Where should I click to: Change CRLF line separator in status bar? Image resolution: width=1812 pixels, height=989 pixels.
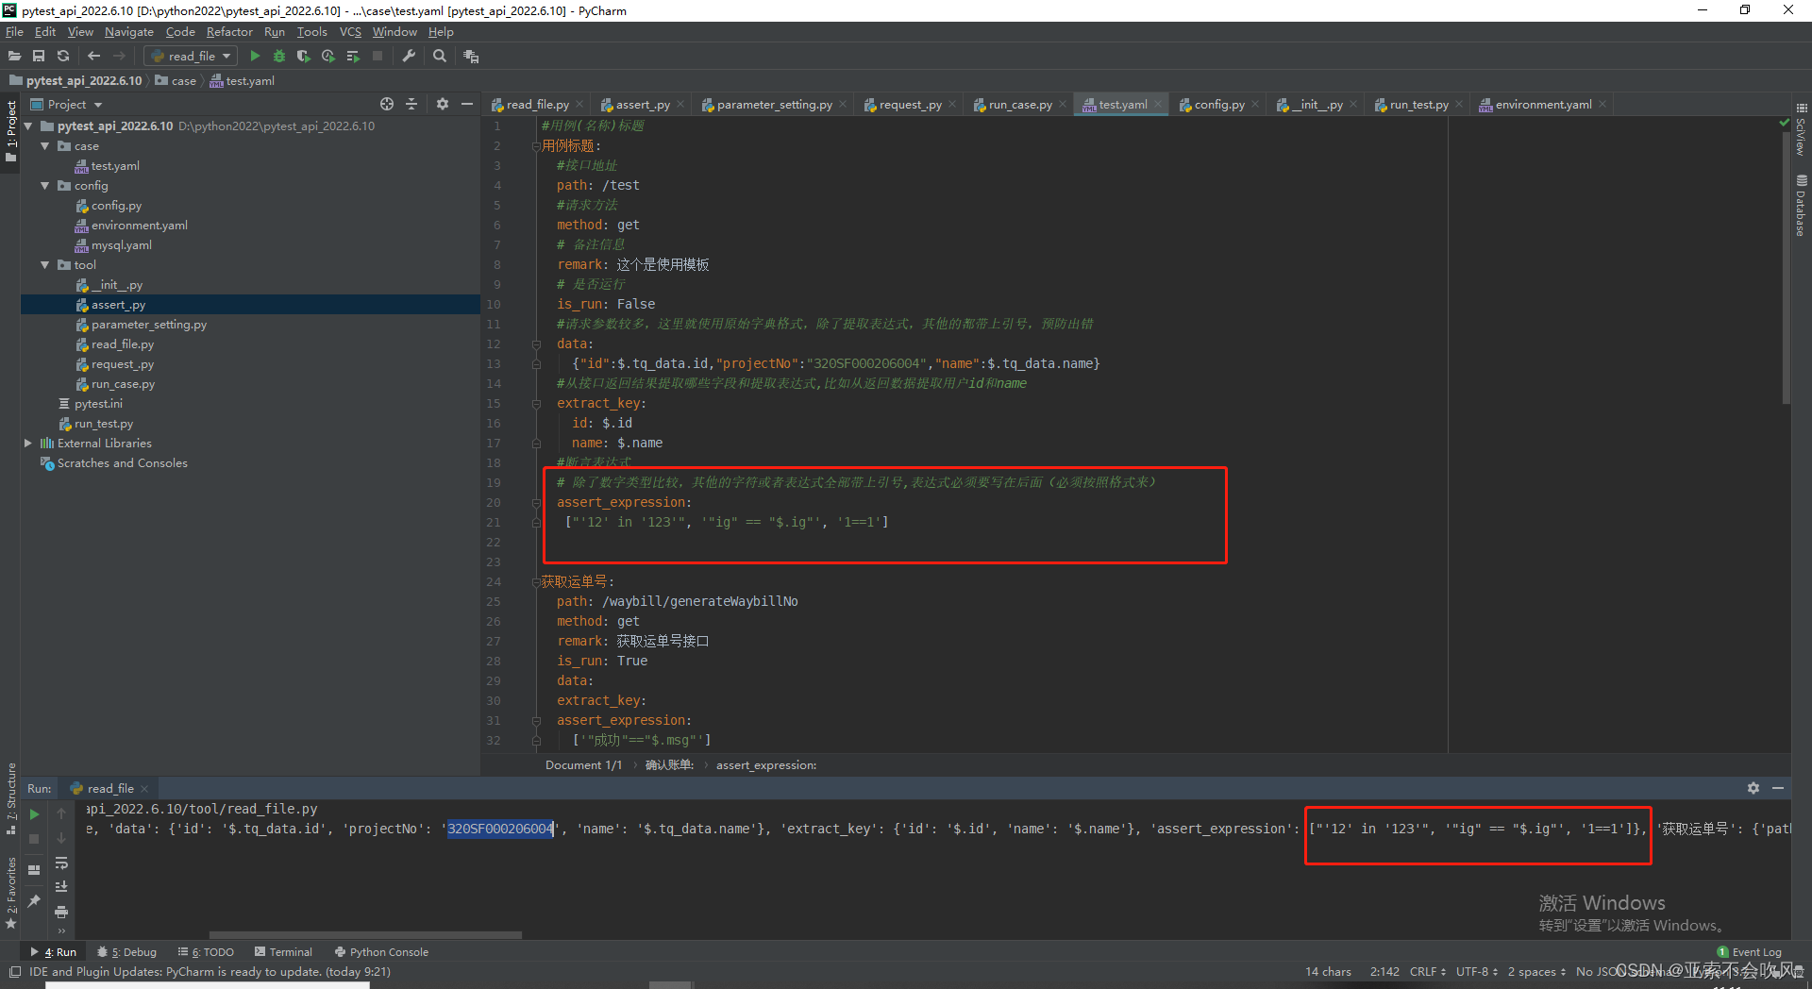[x=1427, y=972]
